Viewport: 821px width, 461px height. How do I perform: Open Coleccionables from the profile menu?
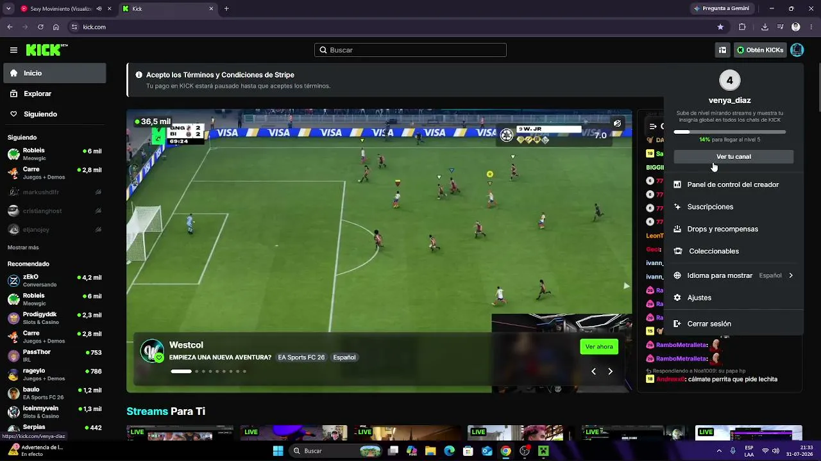point(734,251)
